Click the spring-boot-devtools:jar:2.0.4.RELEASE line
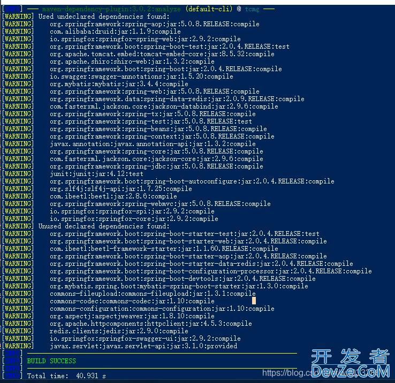 [183, 279]
